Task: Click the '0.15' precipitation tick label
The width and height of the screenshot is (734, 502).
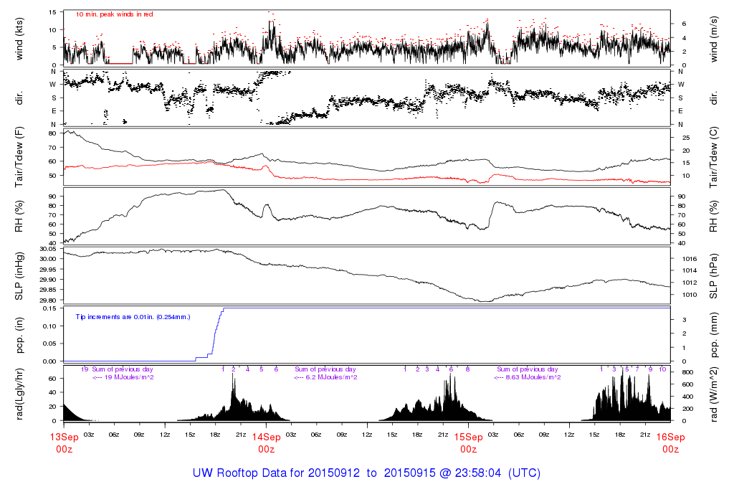Action: point(49,308)
